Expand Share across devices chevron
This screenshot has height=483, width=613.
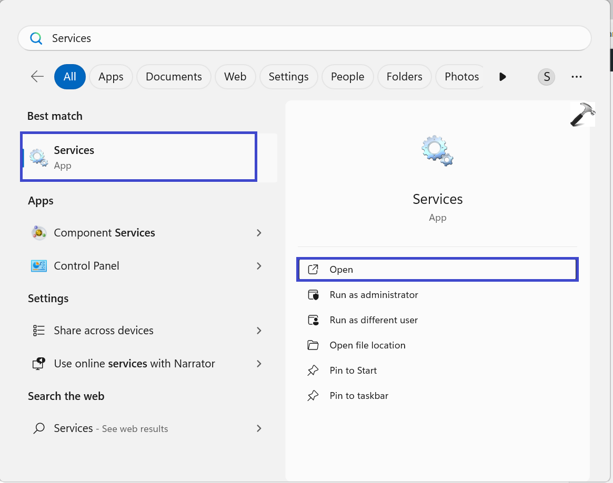coord(258,331)
